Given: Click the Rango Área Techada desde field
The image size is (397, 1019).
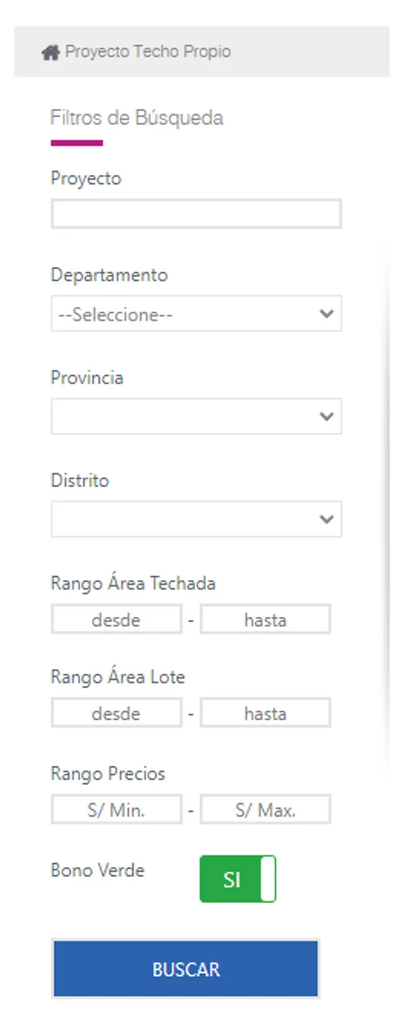Looking at the screenshot, I should coord(117,620).
